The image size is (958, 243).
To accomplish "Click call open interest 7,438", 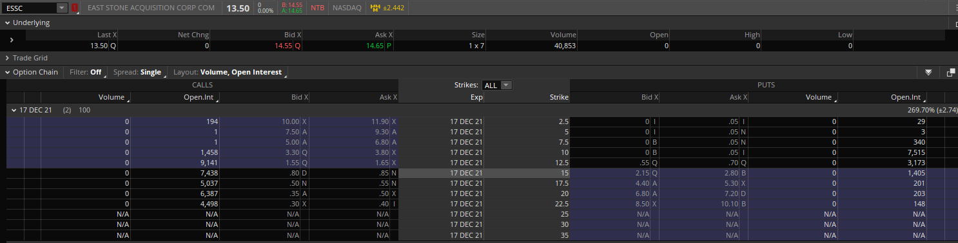I will click(208, 172).
